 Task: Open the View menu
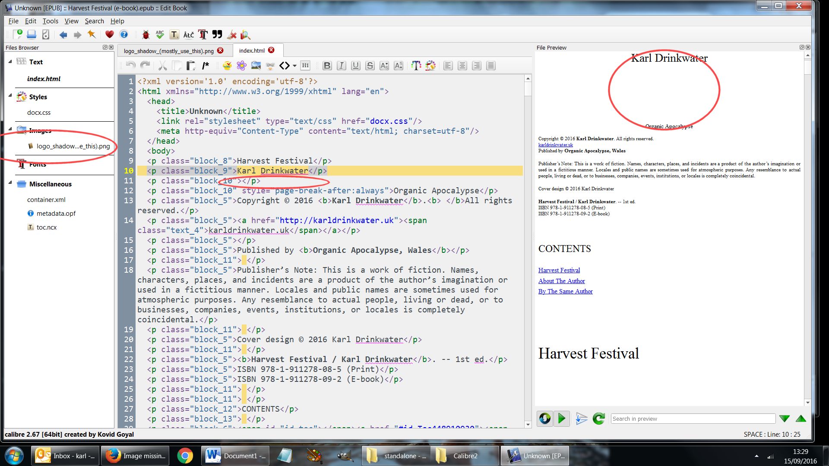point(71,21)
